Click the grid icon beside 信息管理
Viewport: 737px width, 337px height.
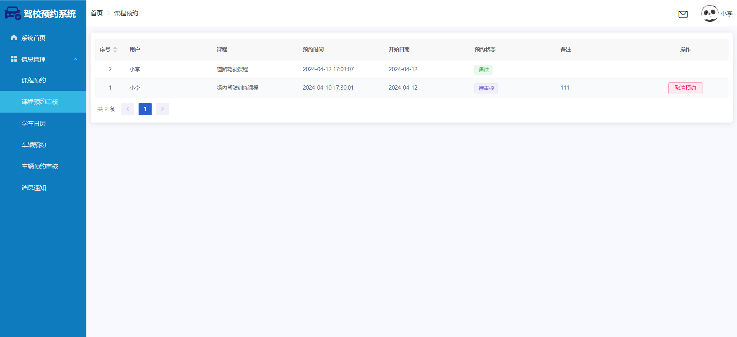[14, 59]
